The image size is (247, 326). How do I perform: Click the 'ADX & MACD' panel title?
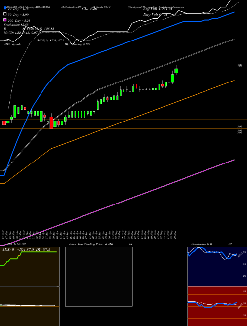tap(16, 244)
